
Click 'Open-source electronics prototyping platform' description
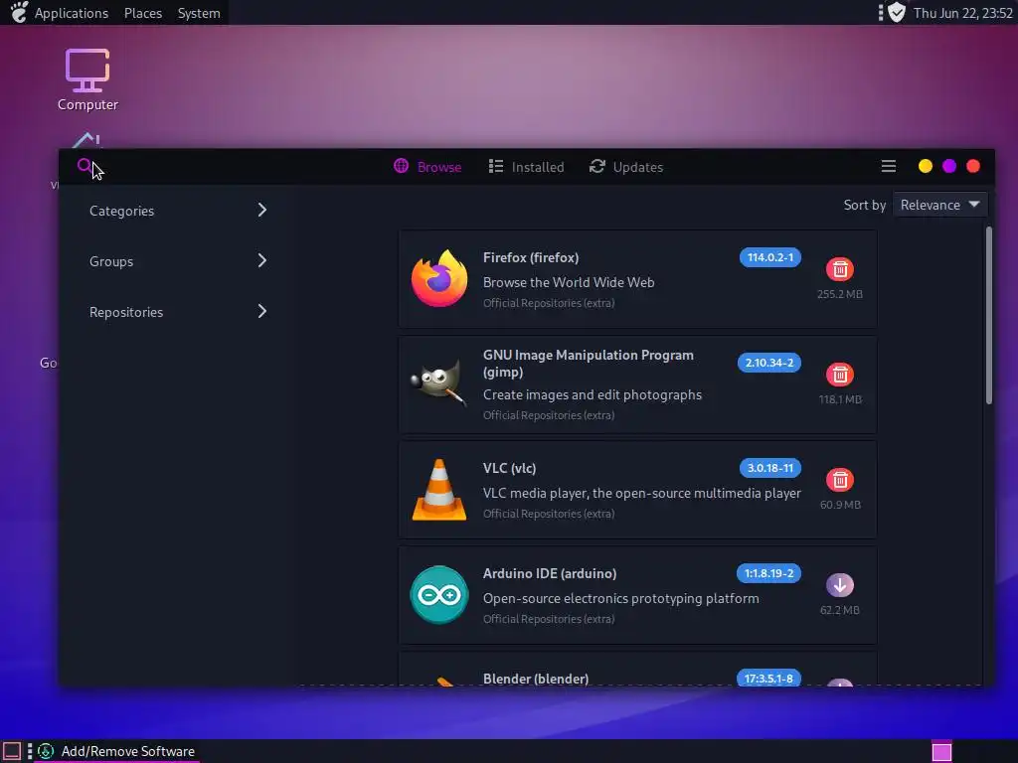pos(620,598)
